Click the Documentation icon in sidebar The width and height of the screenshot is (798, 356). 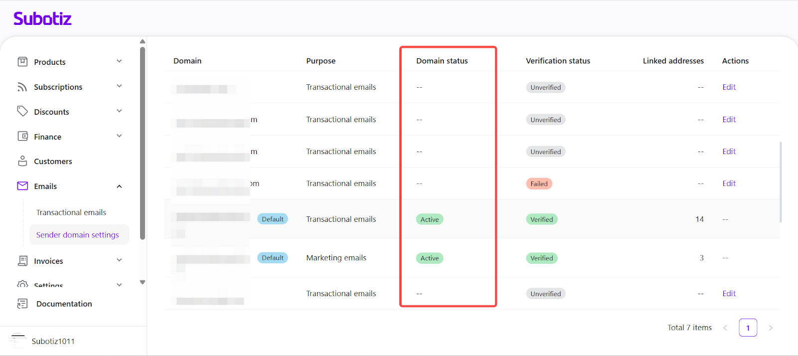point(22,304)
